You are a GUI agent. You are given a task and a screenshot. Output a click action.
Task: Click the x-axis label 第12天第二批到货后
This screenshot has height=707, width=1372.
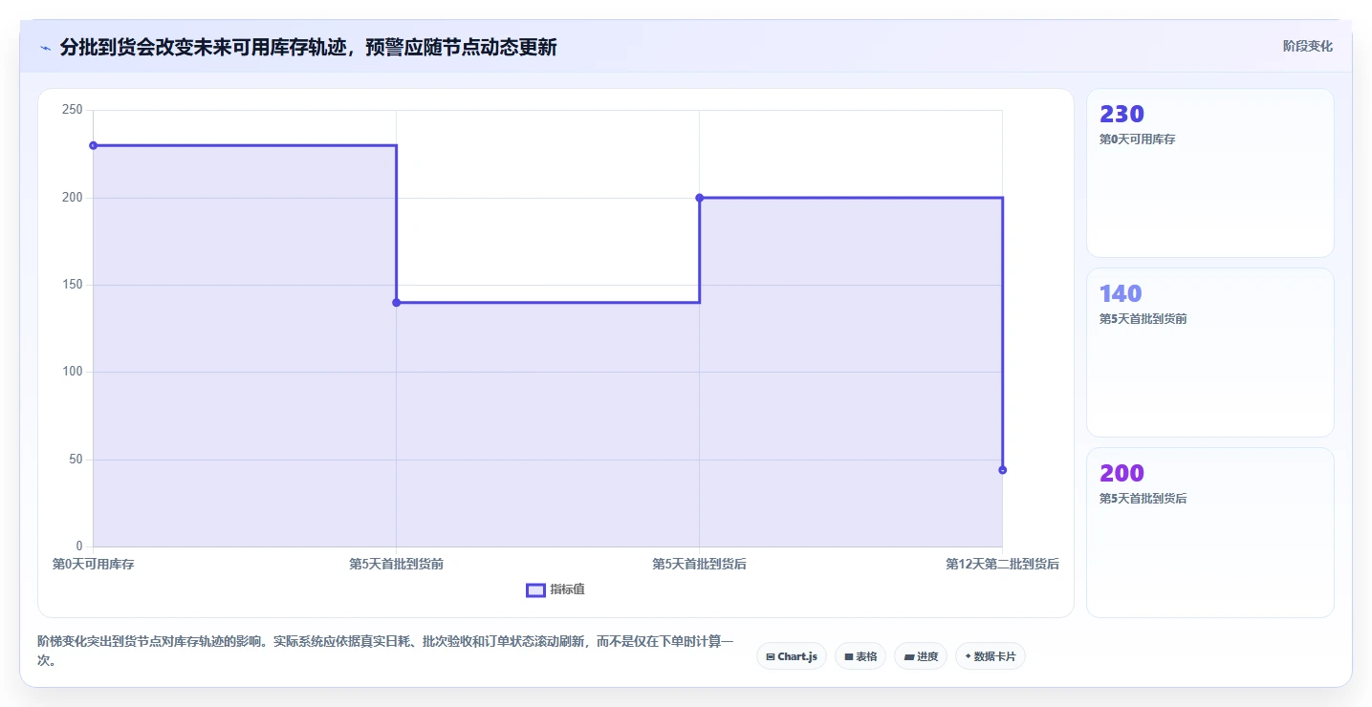(x=1002, y=564)
